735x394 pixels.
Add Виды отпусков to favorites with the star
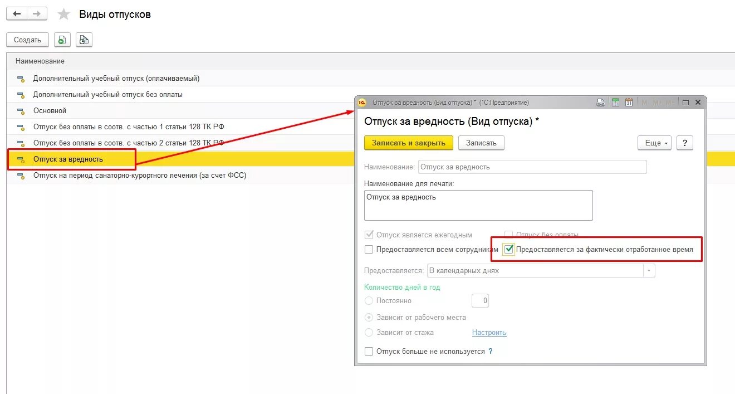64,14
